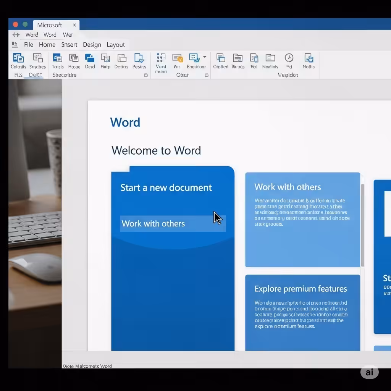391x391 pixels.
Task: Click the blue Word title on the page
Action: (x=125, y=122)
